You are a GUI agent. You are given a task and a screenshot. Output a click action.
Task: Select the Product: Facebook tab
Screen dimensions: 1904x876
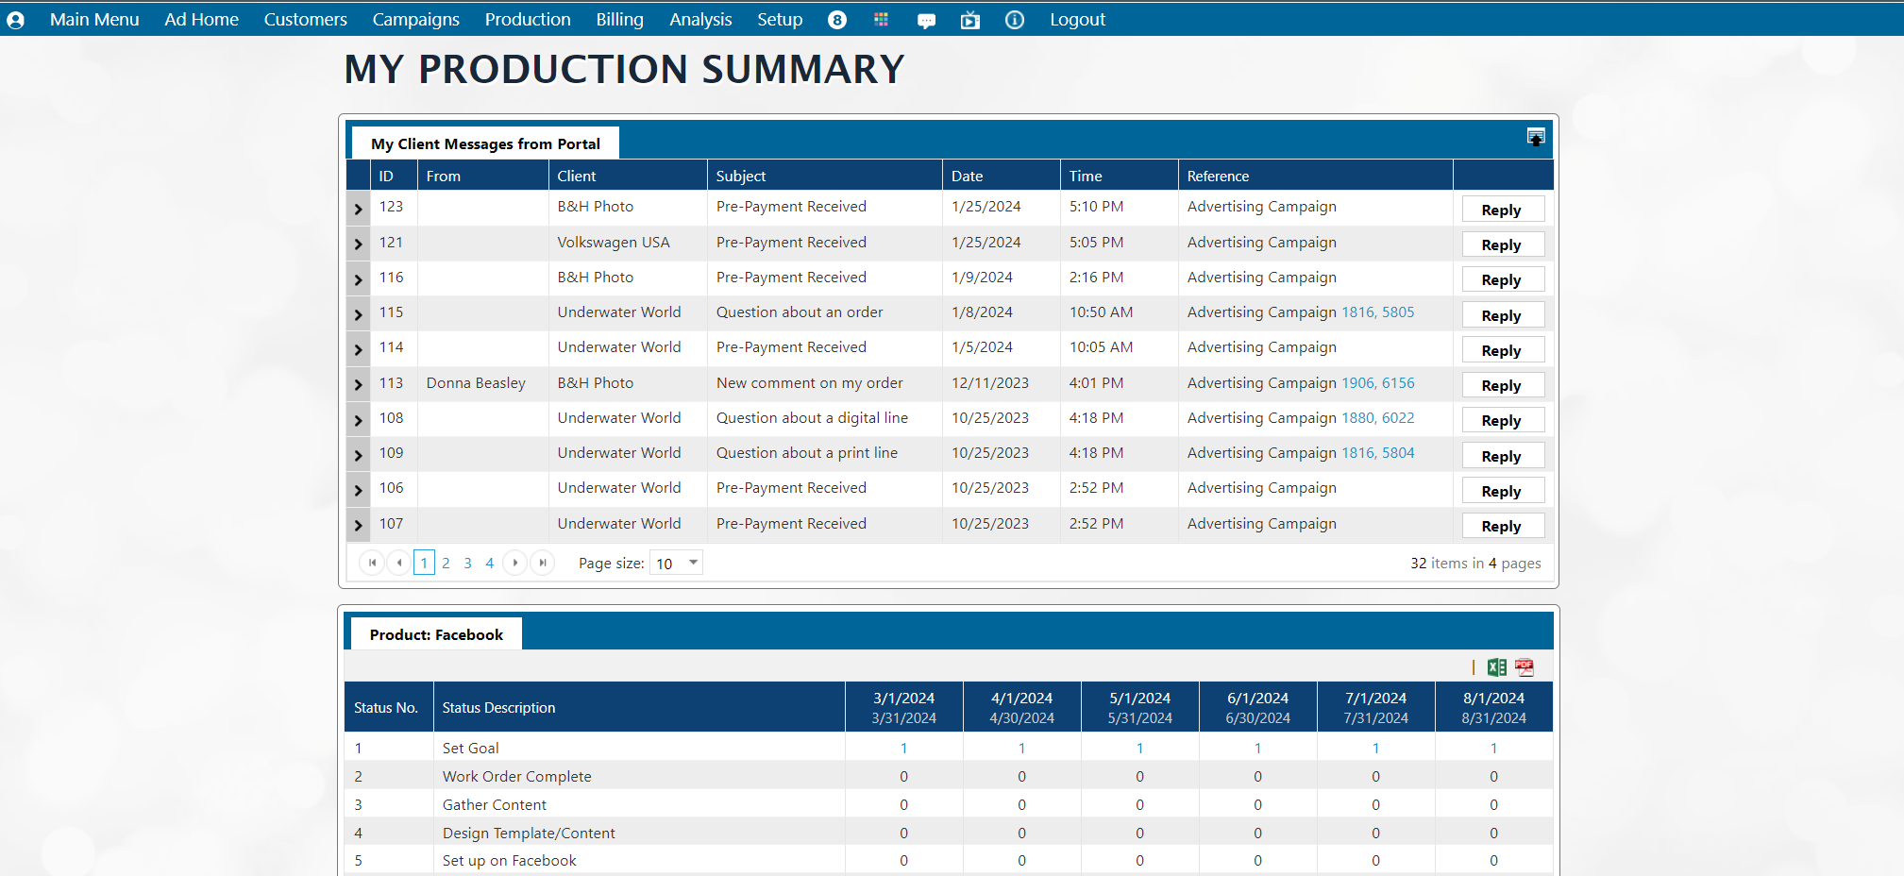436,634
